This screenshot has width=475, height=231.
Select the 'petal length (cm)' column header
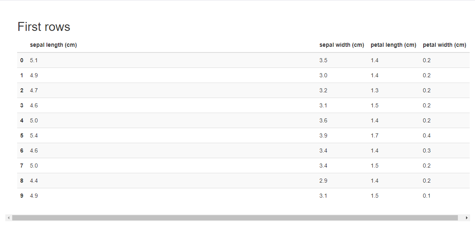[x=393, y=45]
